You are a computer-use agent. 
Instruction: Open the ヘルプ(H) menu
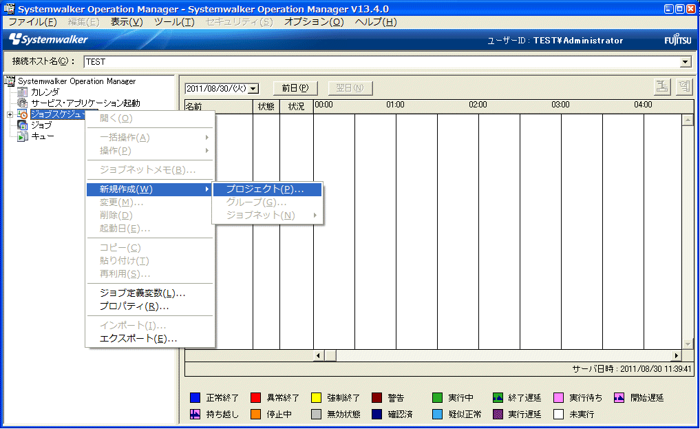[375, 22]
